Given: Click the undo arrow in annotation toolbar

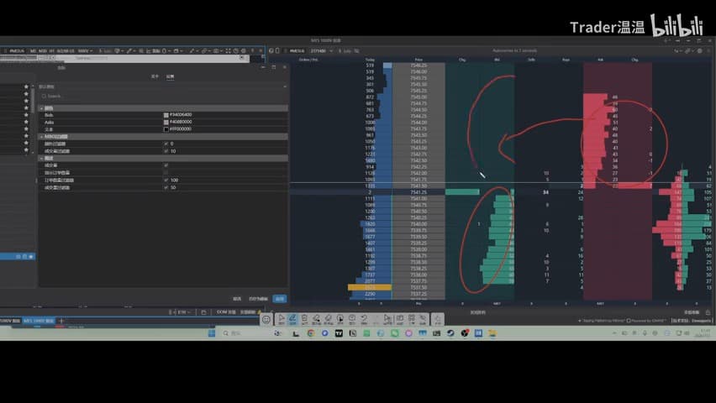Looking at the screenshot, I should pos(364,319).
